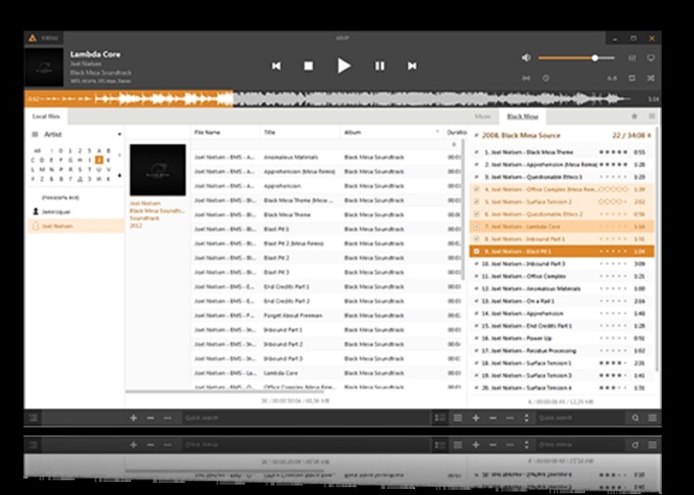Select the Anomalous Materials library row

click(x=327, y=157)
